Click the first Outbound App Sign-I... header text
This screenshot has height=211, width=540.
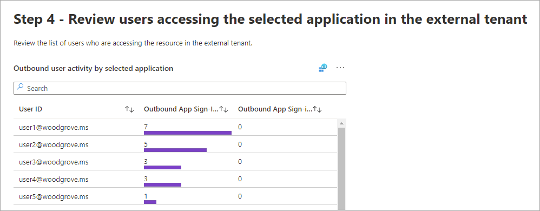(x=181, y=109)
